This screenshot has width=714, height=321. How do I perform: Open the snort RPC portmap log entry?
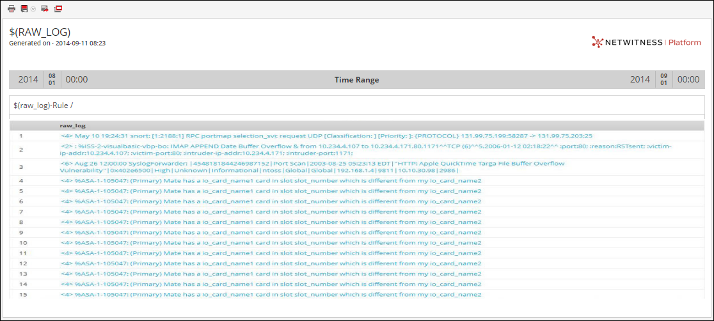click(x=326, y=136)
